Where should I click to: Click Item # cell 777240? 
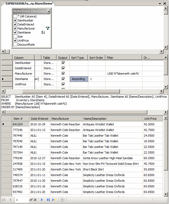(21, 130)
